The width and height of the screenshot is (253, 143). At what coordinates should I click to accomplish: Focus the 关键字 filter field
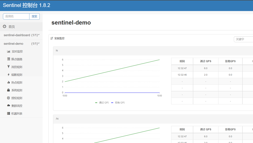click(243, 39)
